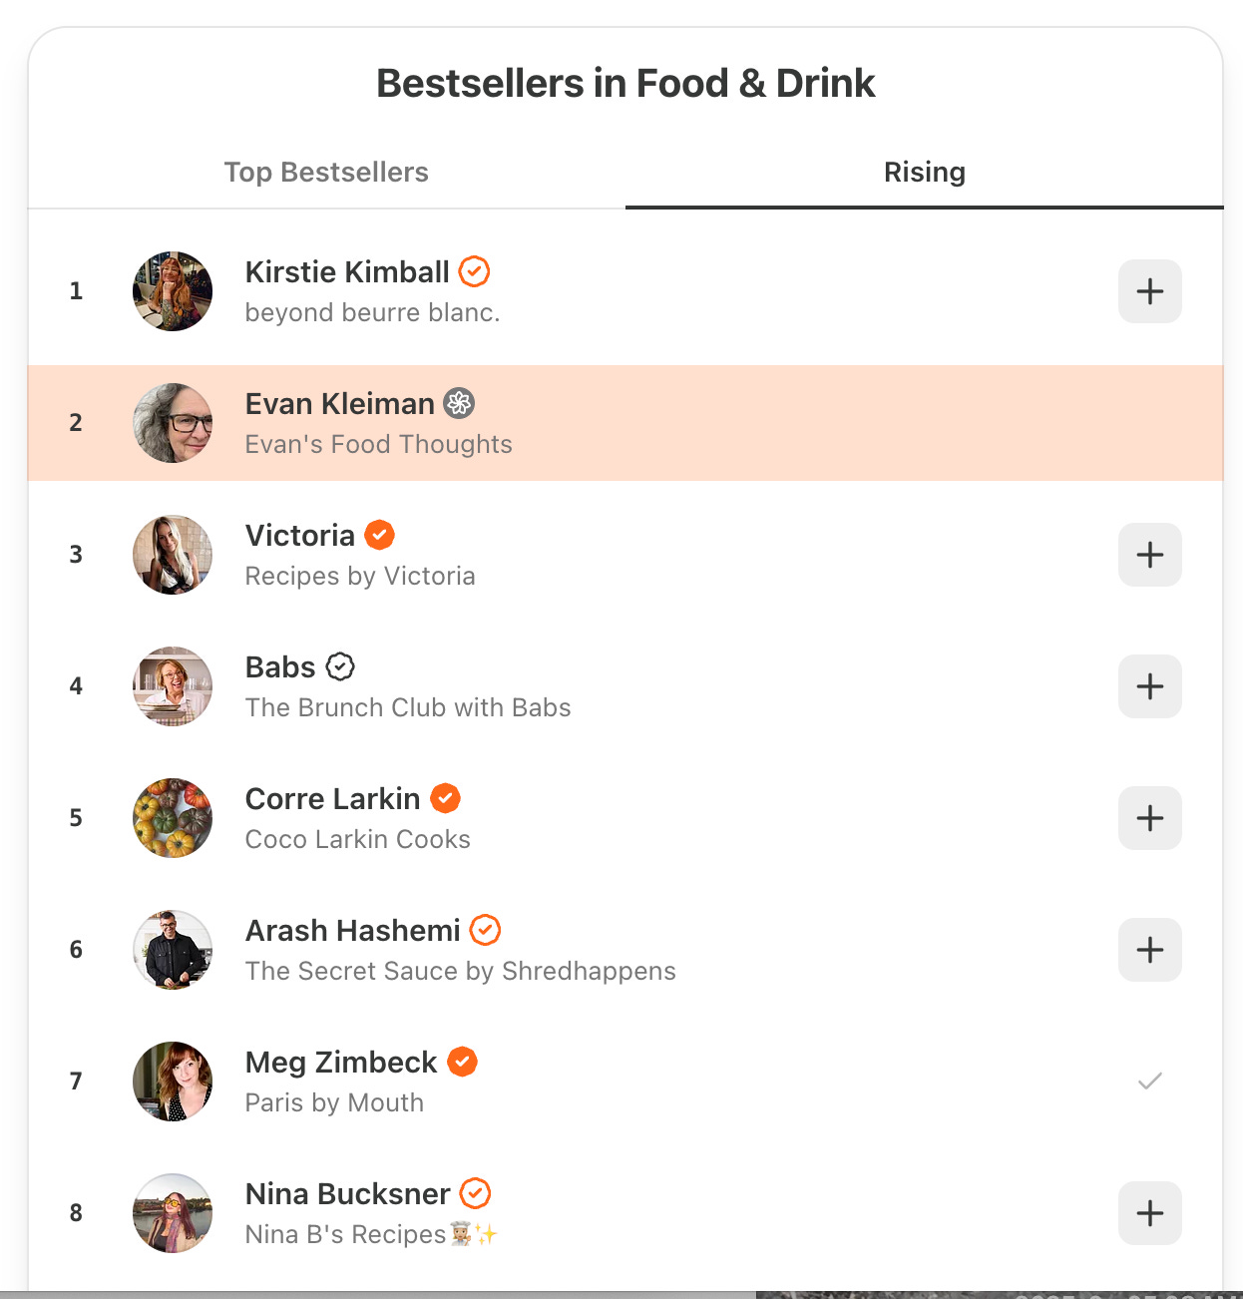Screen dimensions: 1243x1299
Task: Open The Secret Sauce by Shredhappens
Action: tap(460, 971)
